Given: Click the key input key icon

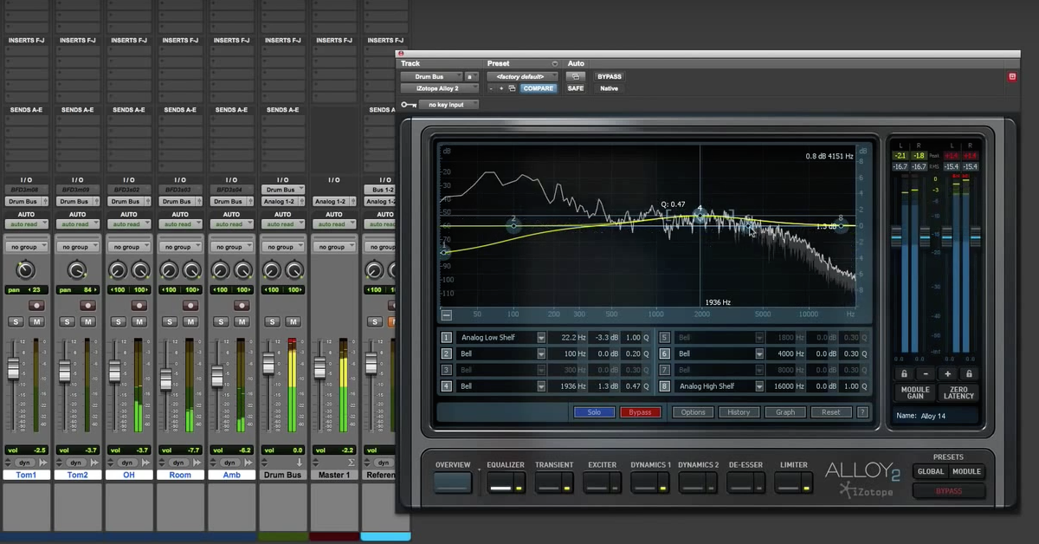Looking at the screenshot, I should click(x=407, y=105).
